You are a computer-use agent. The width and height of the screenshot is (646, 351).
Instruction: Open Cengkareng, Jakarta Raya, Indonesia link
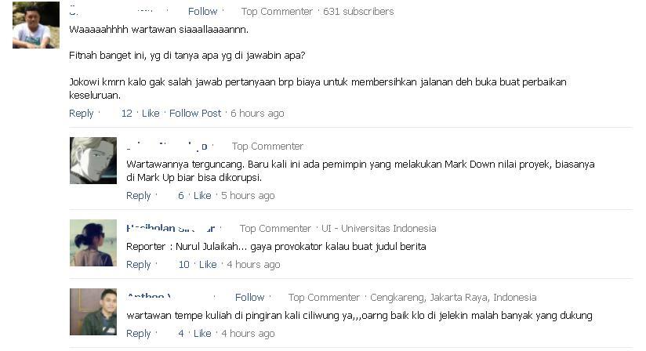453,298
